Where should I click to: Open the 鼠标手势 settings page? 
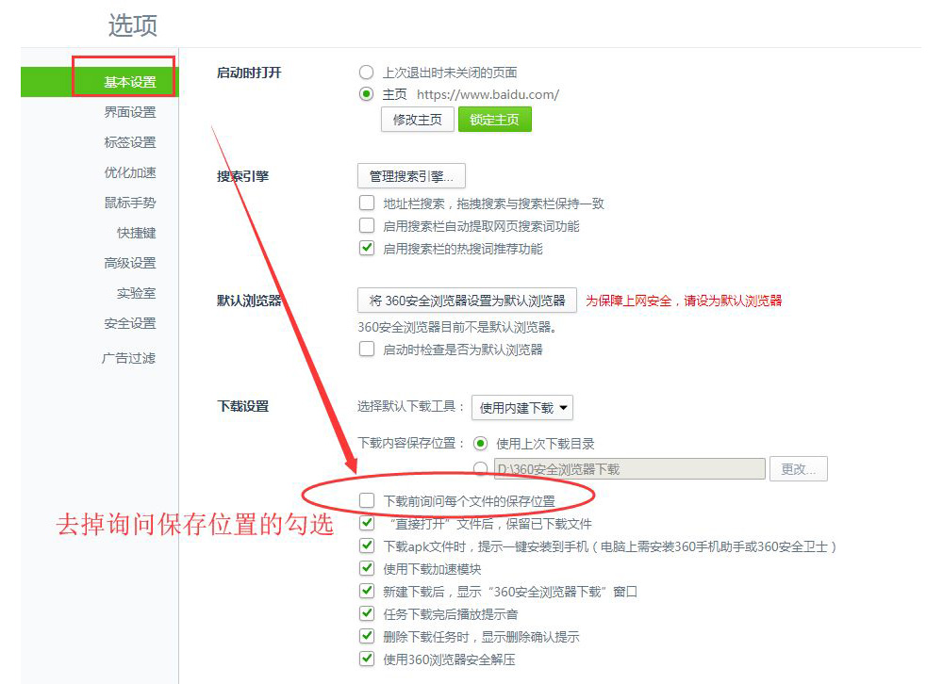130,203
